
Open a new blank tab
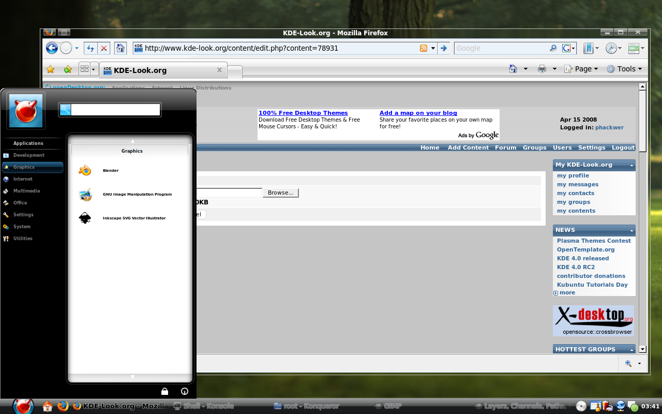click(x=235, y=71)
